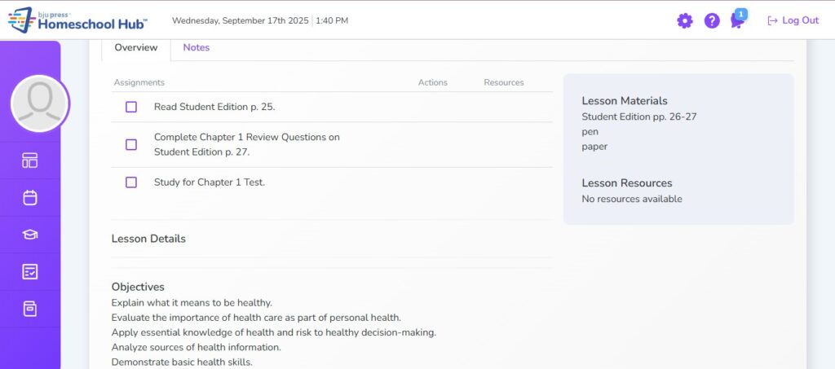Viewport: 835px width, 369px height.
Task: Click the user profile avatar
Action: pyautogui.click(x=40, y=103)
